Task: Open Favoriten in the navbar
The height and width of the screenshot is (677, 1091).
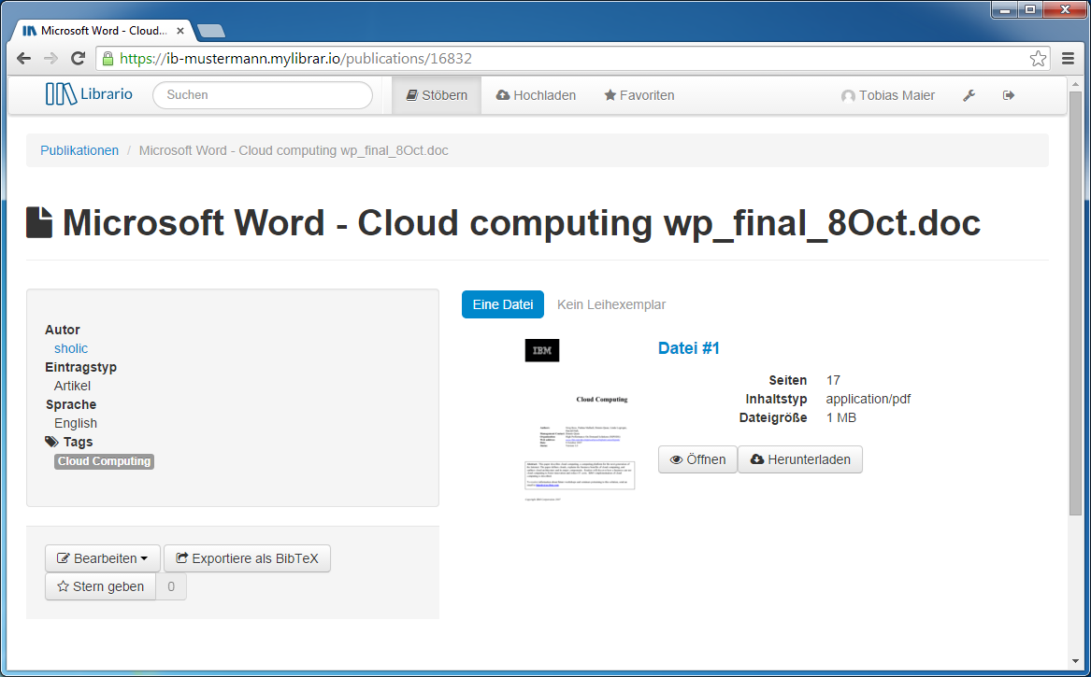Action: [x=639, y=95]
